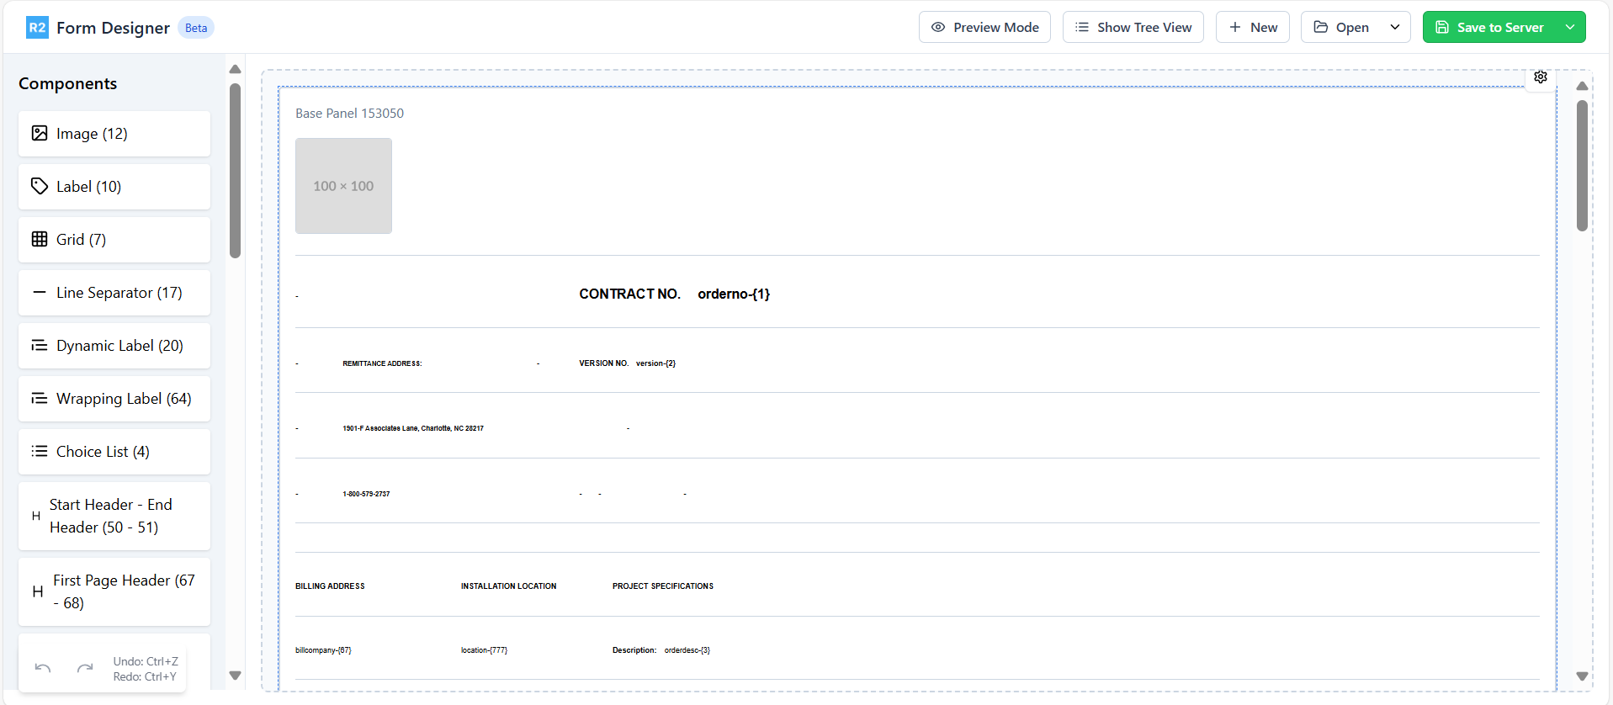Click the R2 Form Designer logo
Image resolution: width=1613 pixels, height=705 pixels.
click(x=37, y=28)
